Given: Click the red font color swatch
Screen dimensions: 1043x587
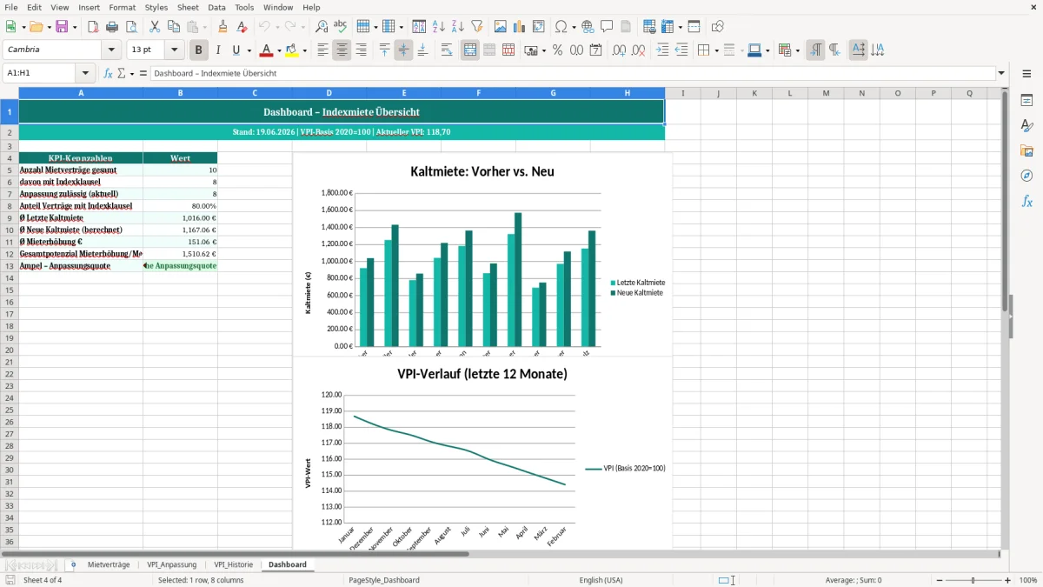Looking at the screenshot, I should coord(267,50).
